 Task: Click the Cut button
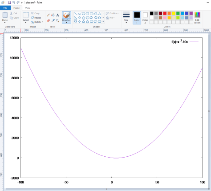point(14,13)
